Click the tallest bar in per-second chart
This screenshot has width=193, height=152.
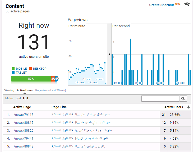point(131,62)
